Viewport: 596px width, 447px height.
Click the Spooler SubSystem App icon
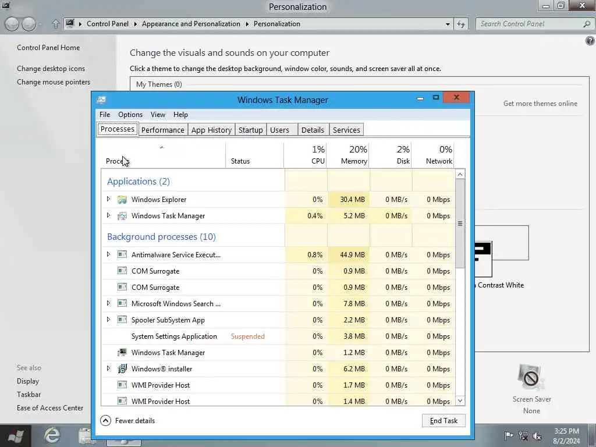tap(122, 320)
